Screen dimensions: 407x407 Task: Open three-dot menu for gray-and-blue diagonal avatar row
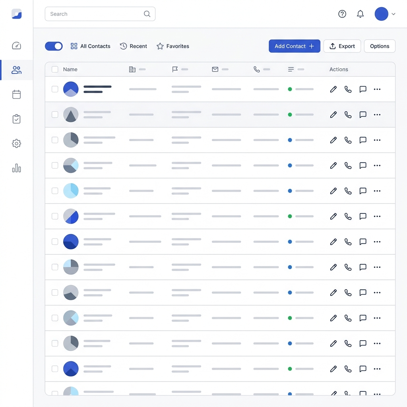click(x=377, y=217)
